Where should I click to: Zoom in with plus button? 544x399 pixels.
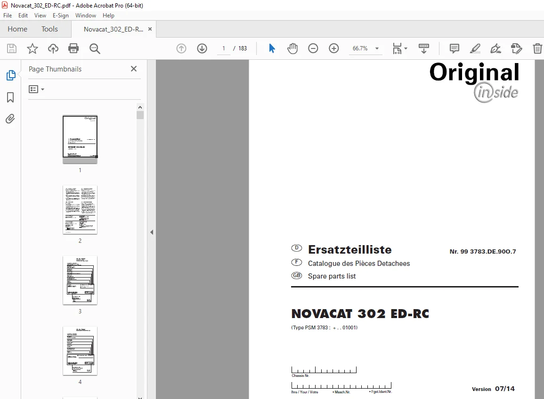[334, 48]
